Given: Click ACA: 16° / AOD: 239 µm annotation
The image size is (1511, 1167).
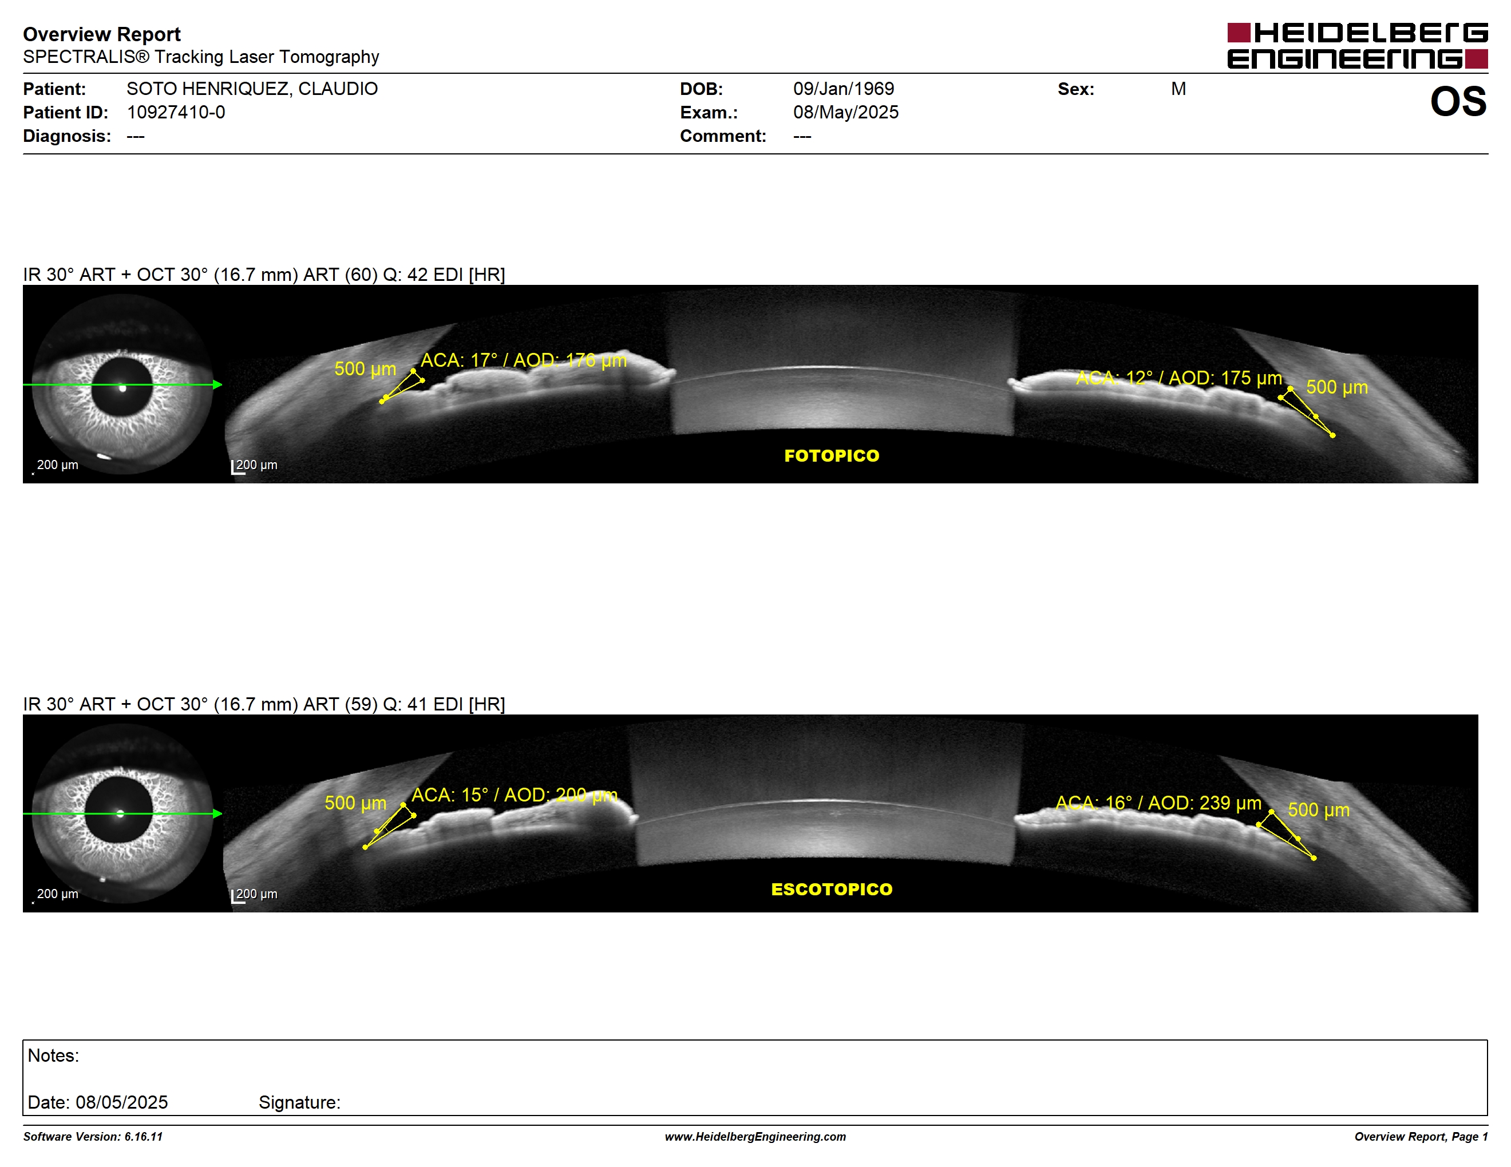Looking at the screenshot, I should [1157, 803].
